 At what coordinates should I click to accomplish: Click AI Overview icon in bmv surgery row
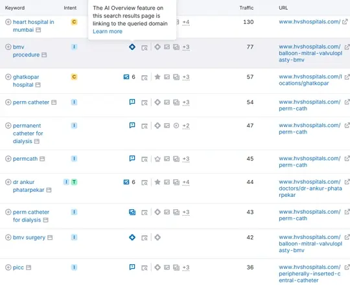(132, 237)
